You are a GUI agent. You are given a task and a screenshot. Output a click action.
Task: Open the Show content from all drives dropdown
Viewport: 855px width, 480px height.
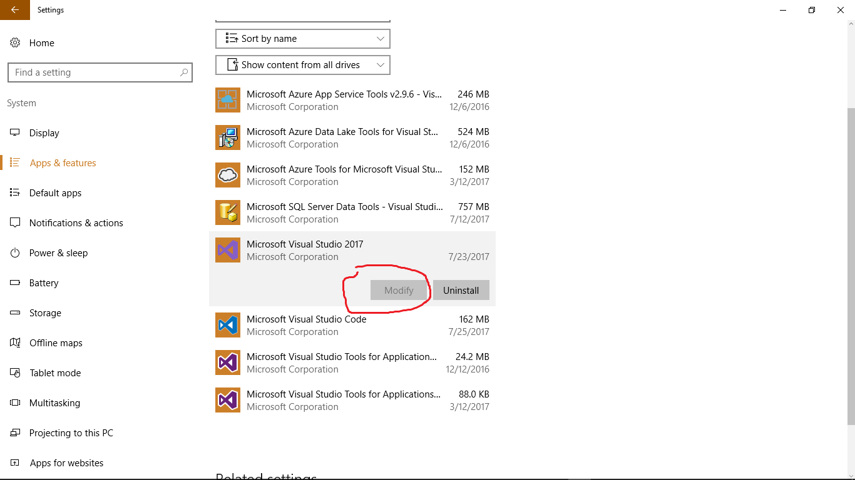[303, 65]
